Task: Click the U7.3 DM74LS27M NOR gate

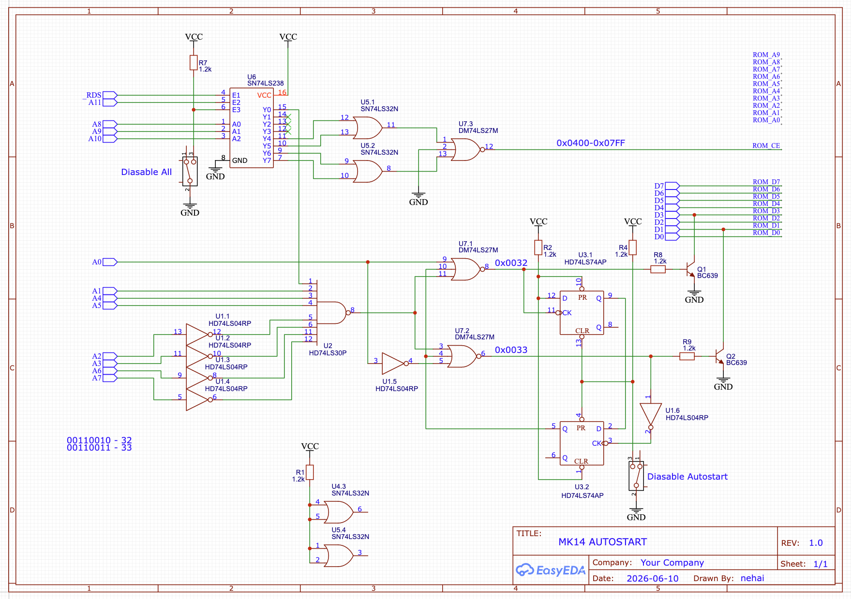Action: (467, 150)
